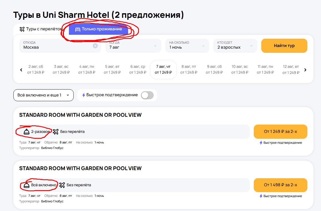Click plane icon next to first Без перелёта

[56, 131]
